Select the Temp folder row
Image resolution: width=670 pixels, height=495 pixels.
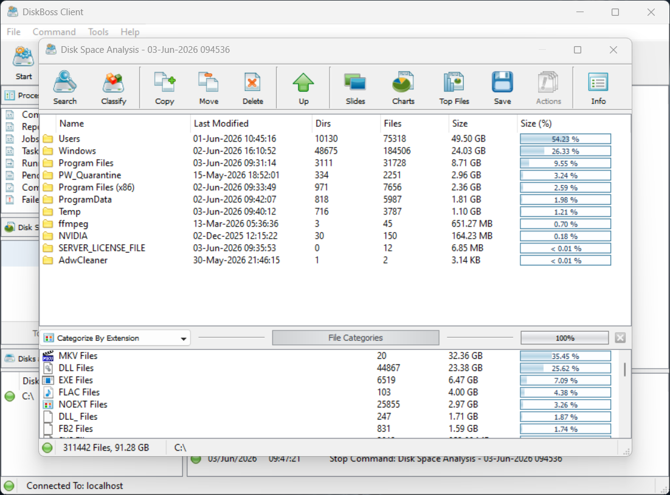tap(327, 211)
